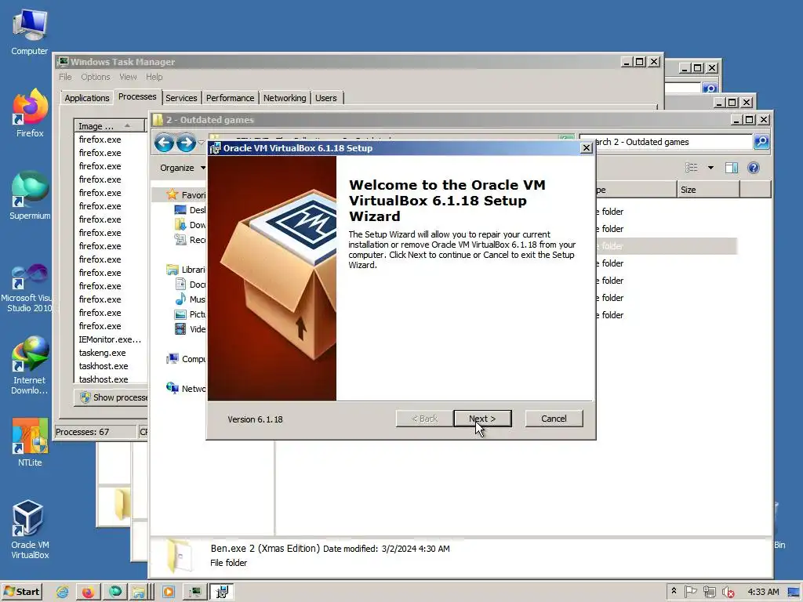The image size is (803, 602).
Task: Open Microsoft Visual Studio 2010 desktop shortcut
Action: 28,288
